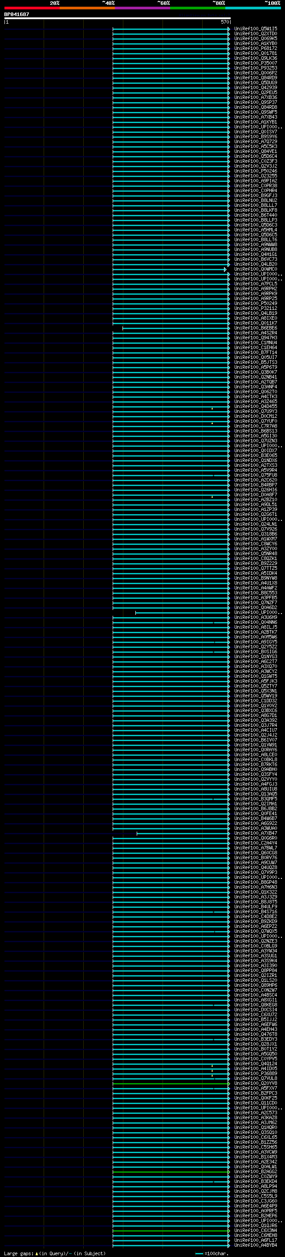Click the 570 query end position label
Screen dimensions: 285x1257
(x=224, y=22)
